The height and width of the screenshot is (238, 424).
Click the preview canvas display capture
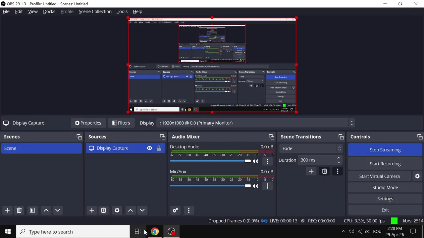tap(212, 65)
